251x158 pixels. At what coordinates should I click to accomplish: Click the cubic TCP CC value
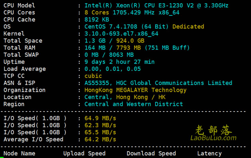point(93,76)
